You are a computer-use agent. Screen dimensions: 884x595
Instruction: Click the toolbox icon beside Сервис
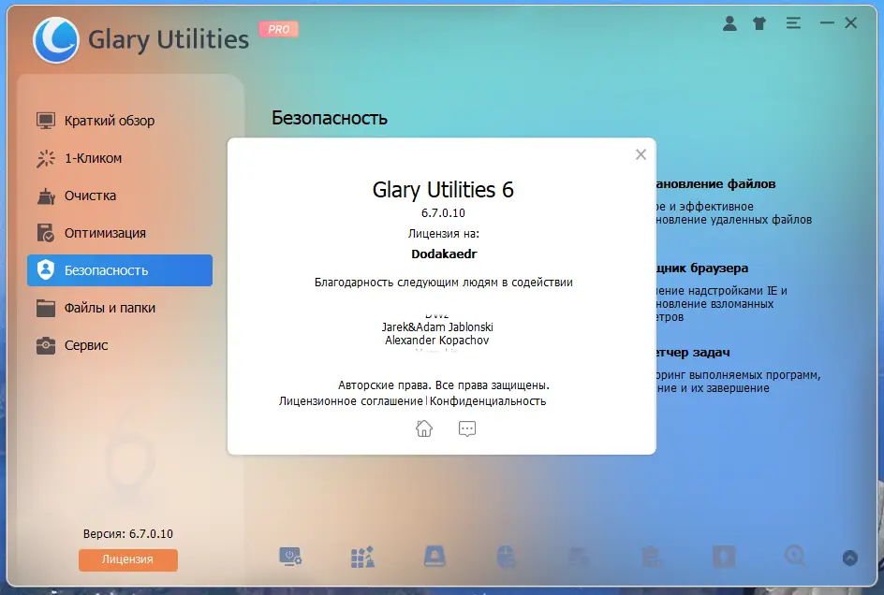(x=46, y=345)
